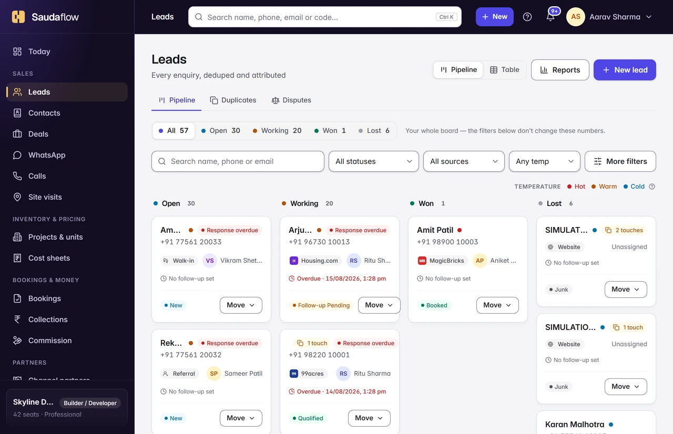The image size is (673, 434).
Task: Open Collections in sidebar
Action: pos(67,319)
